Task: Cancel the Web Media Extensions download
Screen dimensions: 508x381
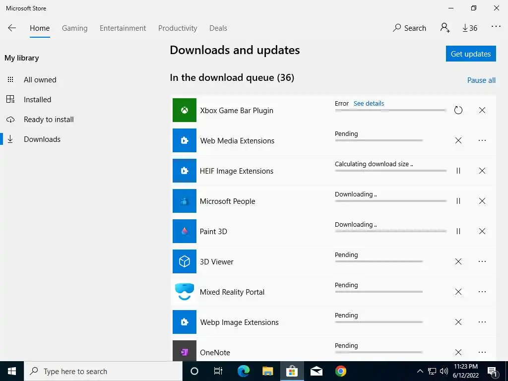Action: click(x=458, y=140)
